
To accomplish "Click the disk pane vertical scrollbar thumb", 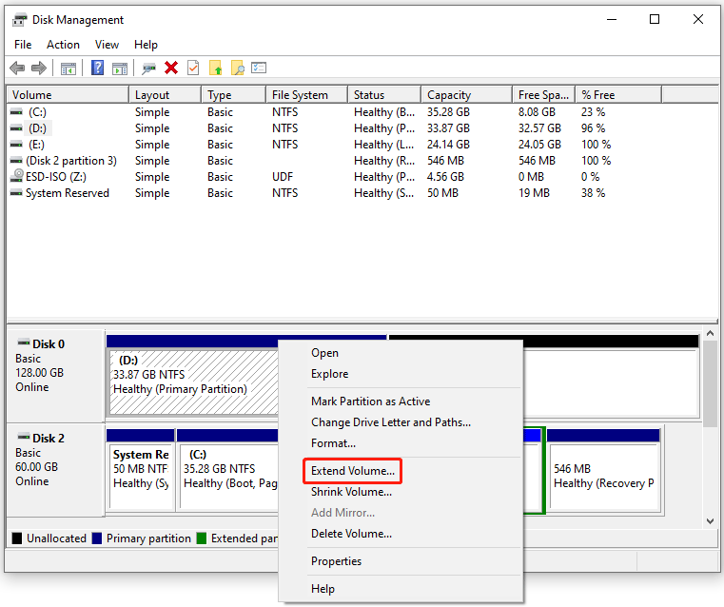I will pos(710,384).
